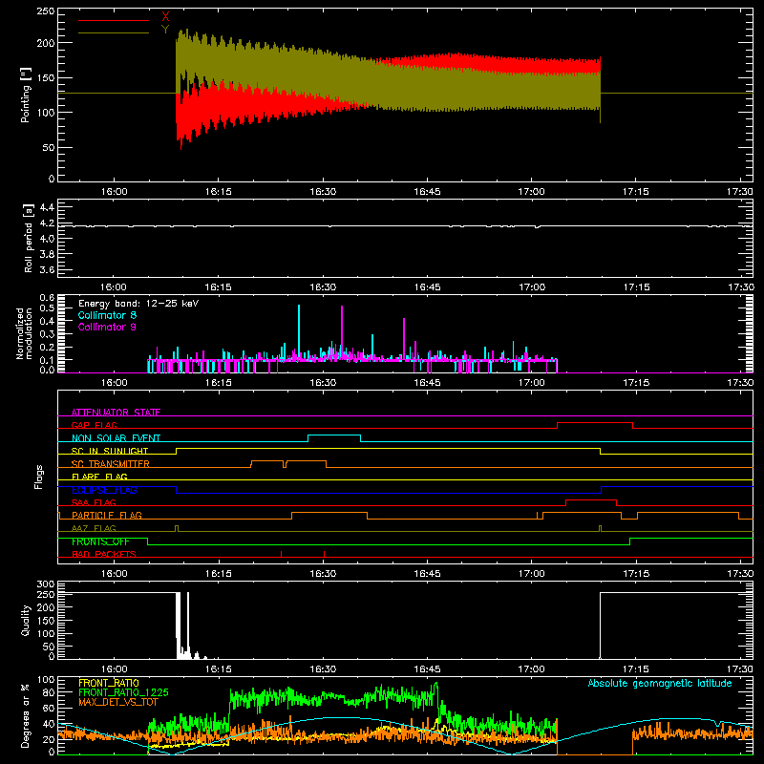Click the GAP_FLAG raised step segment

pos(595,423)
